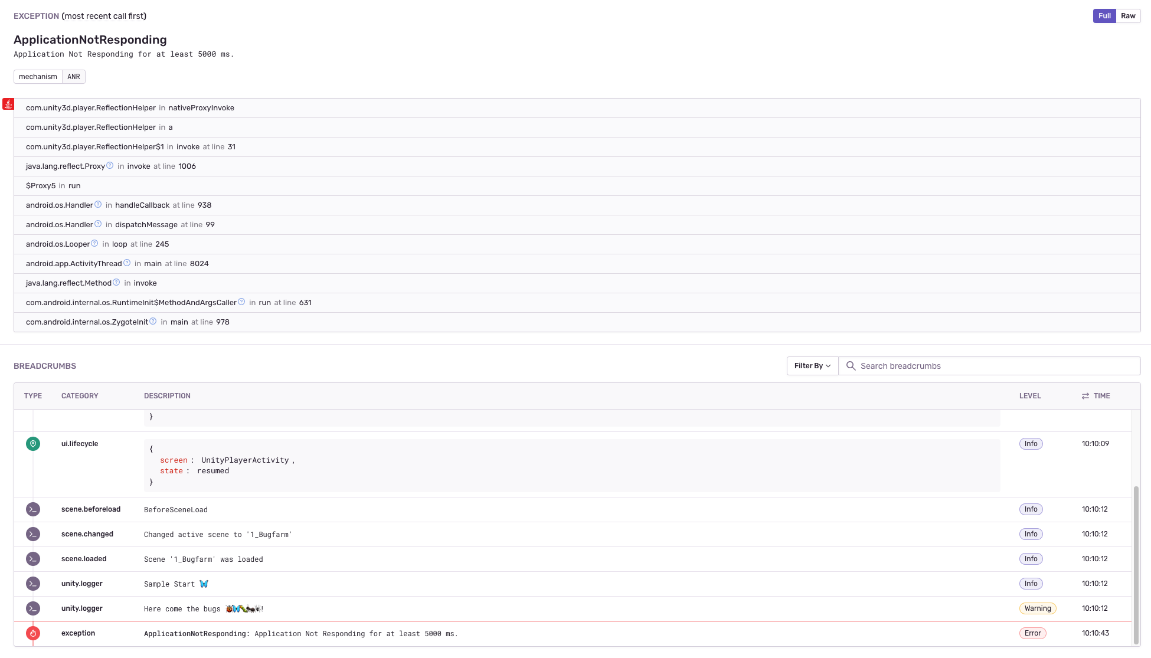This screenshot has height=658, width=1151.
Task: Select the console icon on the scene.beforeload row
Action: pyautogui.click(x=33, y=509)
